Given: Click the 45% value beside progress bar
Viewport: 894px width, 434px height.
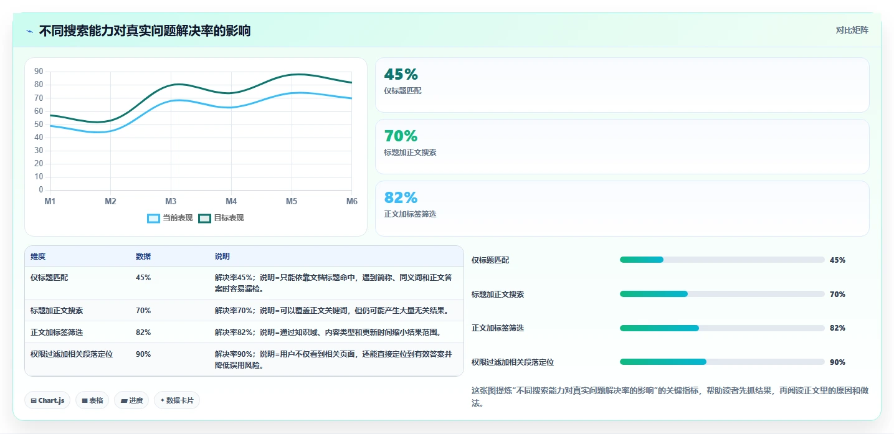Looking at the screenshot, I should (837, 260).
